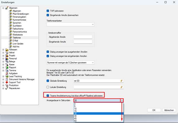The image size is (178, 123).
Task: Open Nummer mit weniger als 5 Zeichen dropdown
Action: (x=71, y=63)
